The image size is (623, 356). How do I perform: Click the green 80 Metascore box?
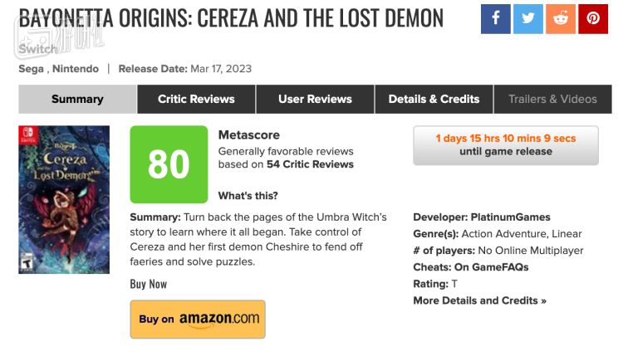click(169, 164)
